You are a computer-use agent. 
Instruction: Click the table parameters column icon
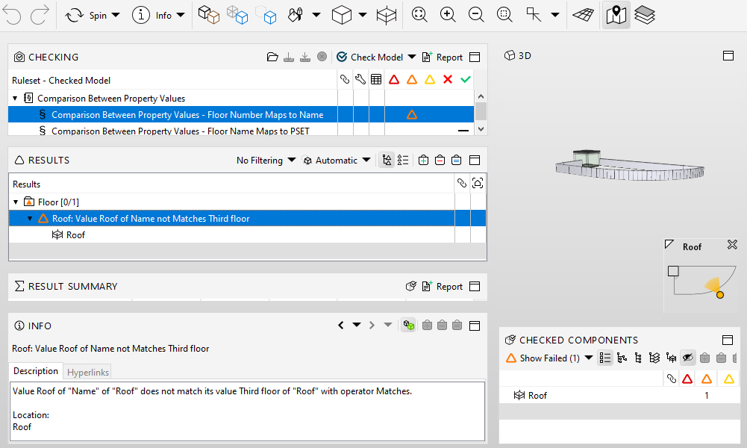pyautogui.click(x=376, y=80)
